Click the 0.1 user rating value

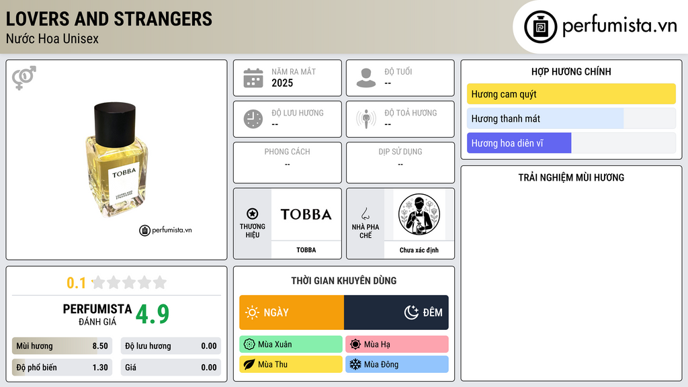point(76,283)
